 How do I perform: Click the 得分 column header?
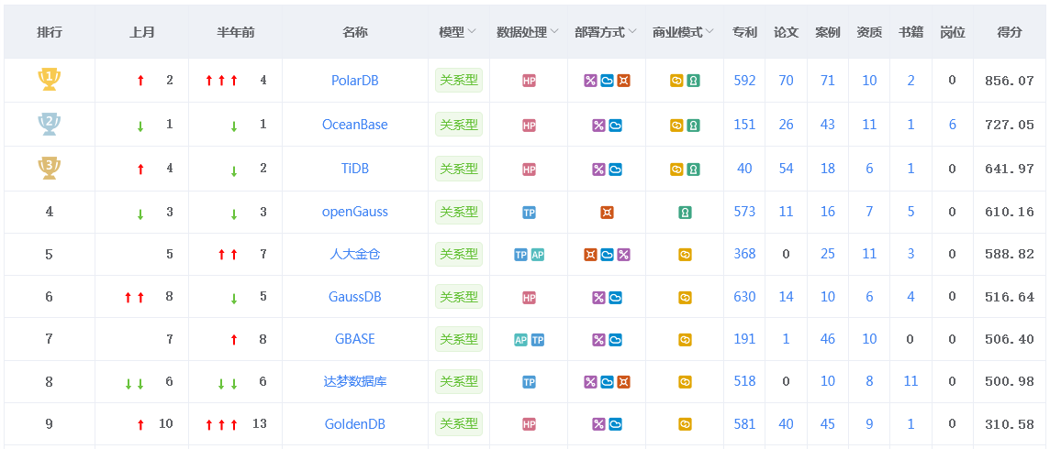(x=1010, y=32)
